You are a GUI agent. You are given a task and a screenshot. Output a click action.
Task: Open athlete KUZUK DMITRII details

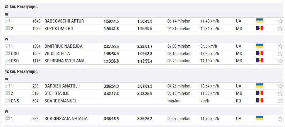click(x=59, y=28)
